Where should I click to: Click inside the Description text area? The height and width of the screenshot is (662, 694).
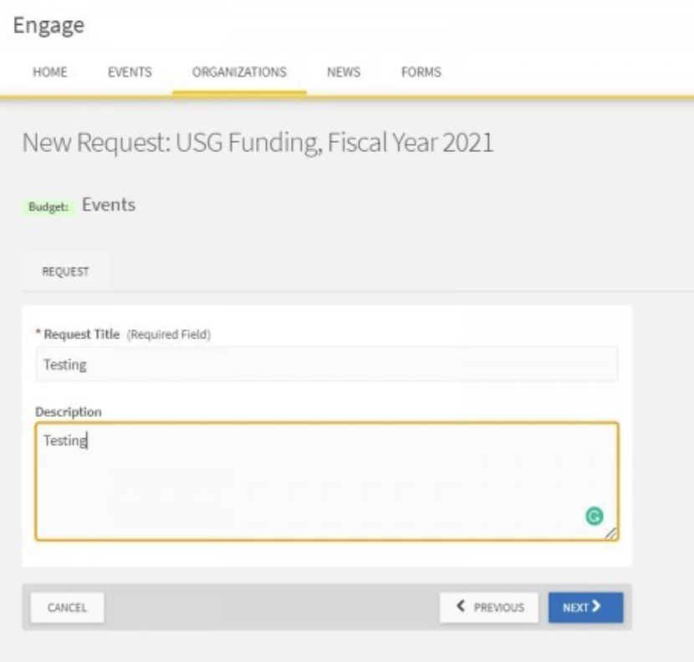(327, 481)
